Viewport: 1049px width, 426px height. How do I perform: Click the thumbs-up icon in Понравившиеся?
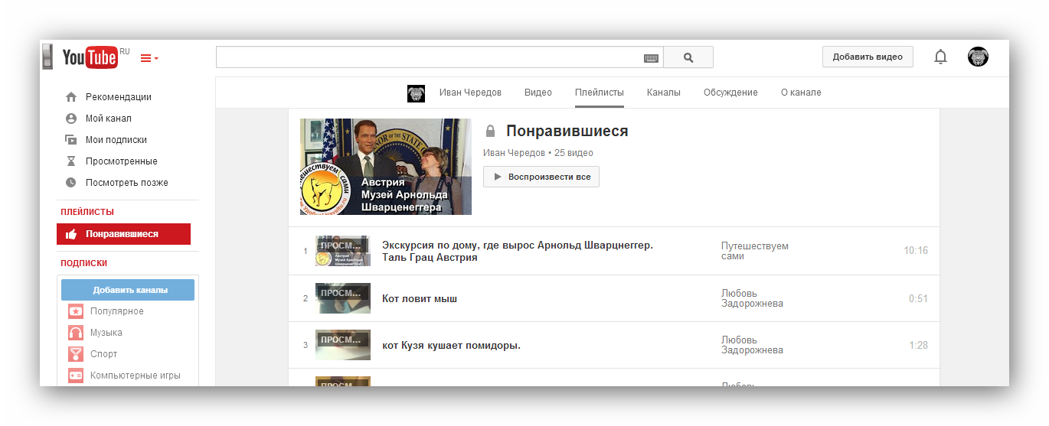[x=71, y=234]
